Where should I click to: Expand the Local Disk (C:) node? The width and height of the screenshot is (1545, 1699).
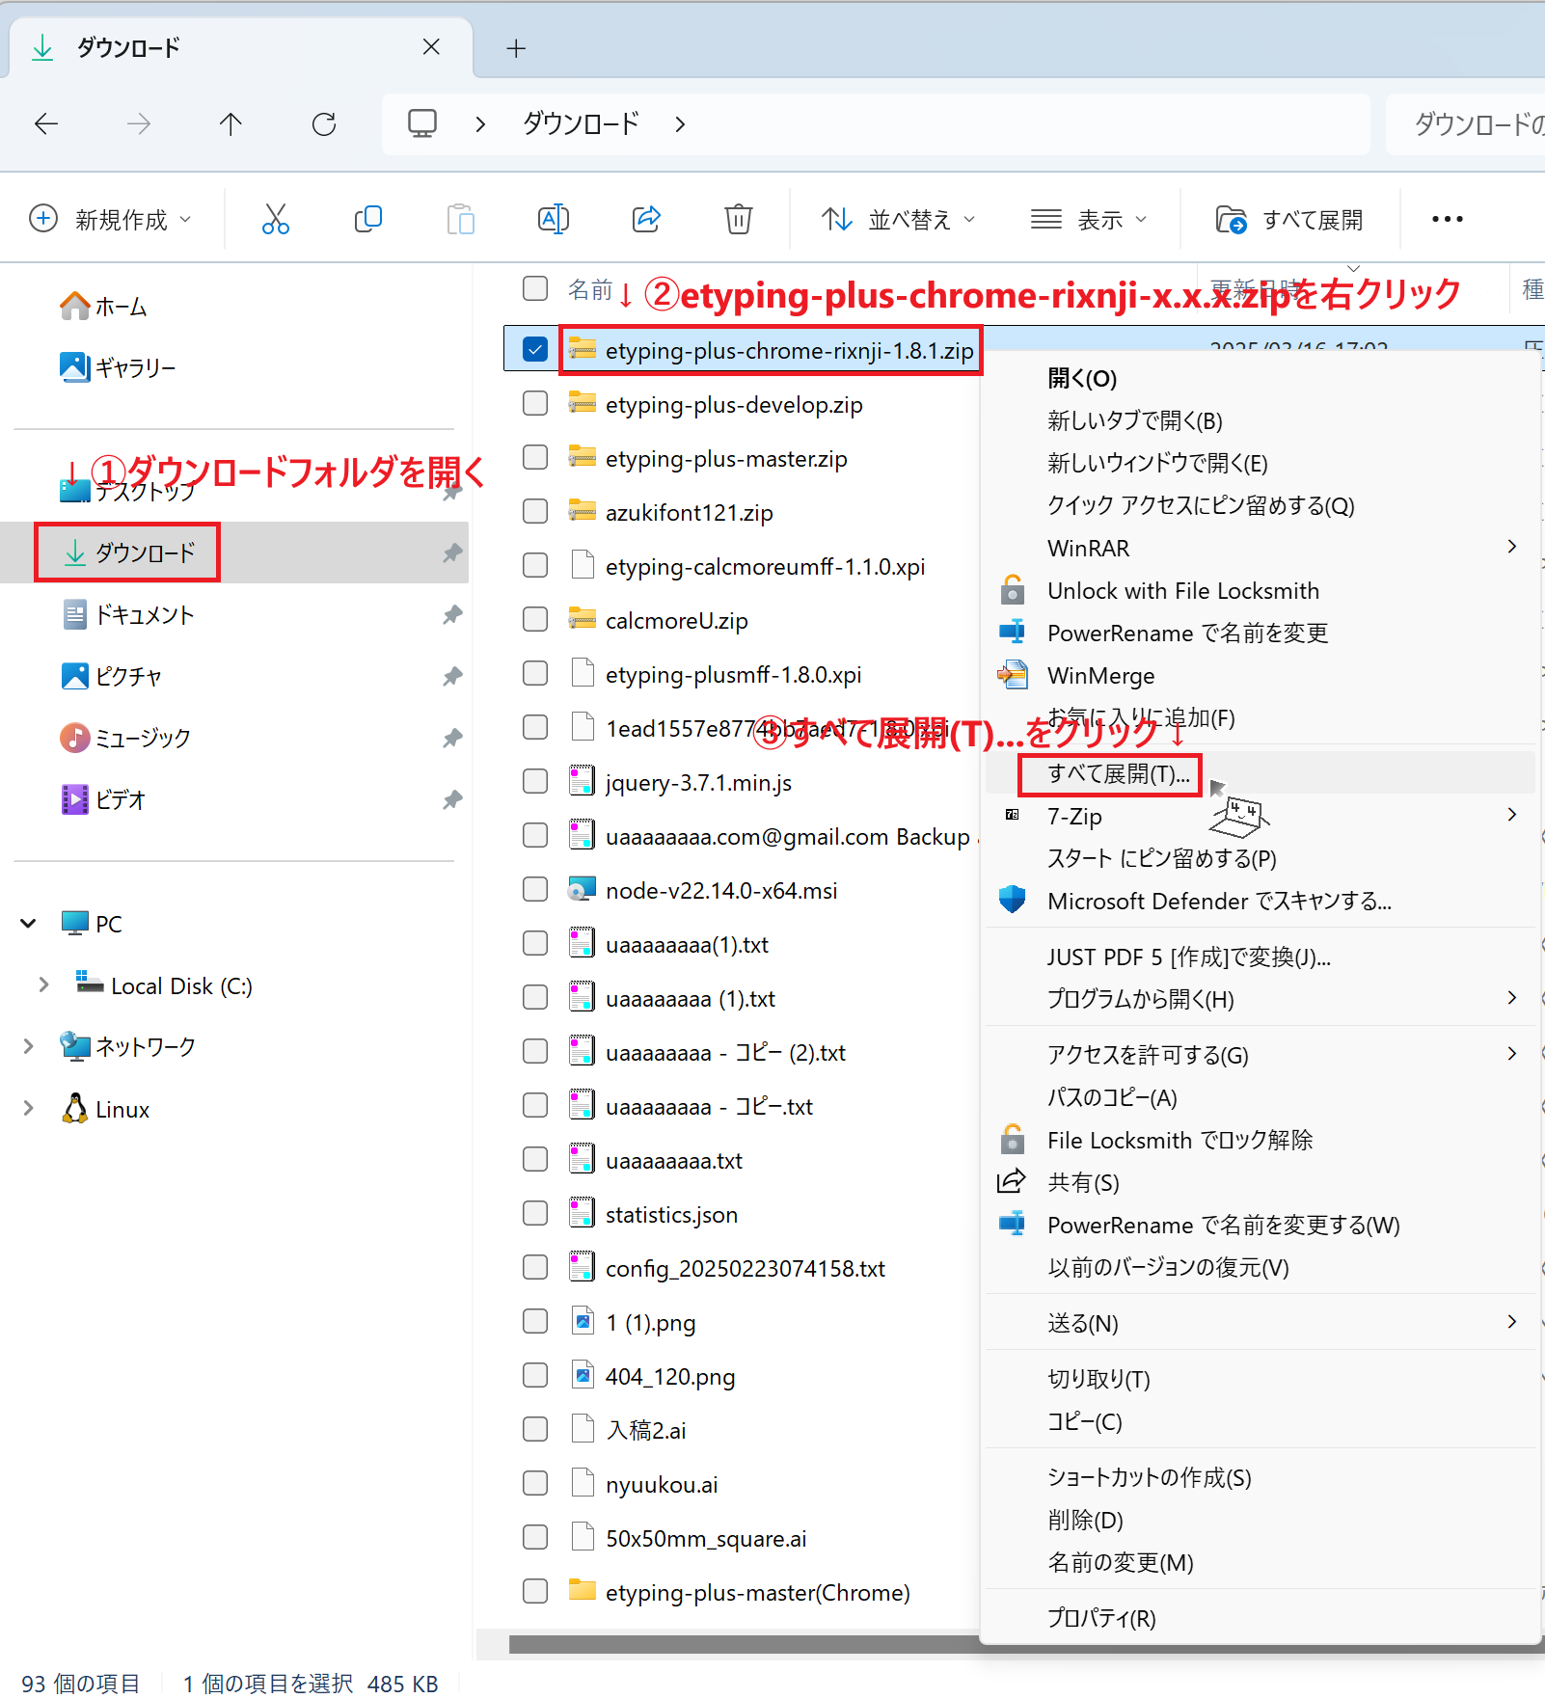pos(43,984)
